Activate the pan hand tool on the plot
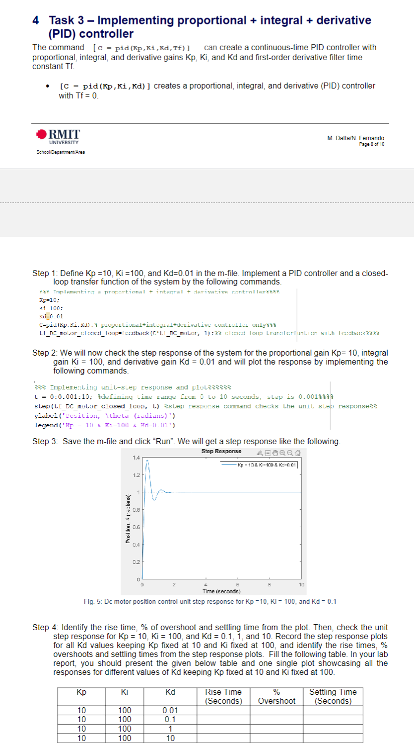This screenshot has height=746, width=414. [x=276, y=452]
